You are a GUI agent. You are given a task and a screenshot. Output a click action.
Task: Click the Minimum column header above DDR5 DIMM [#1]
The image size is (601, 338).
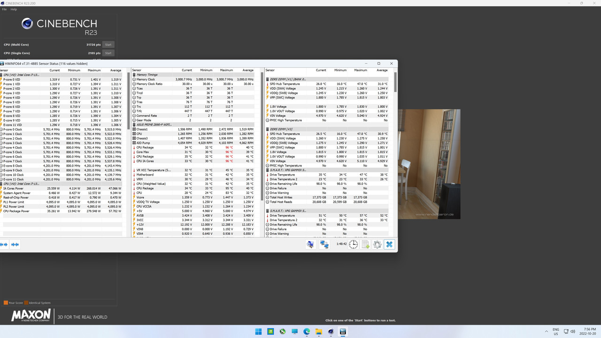pyautogui.click(x=340, y=70)
